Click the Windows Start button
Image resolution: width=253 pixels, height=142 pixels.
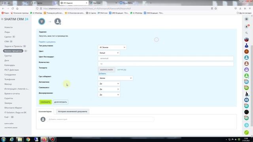[4, 139]
